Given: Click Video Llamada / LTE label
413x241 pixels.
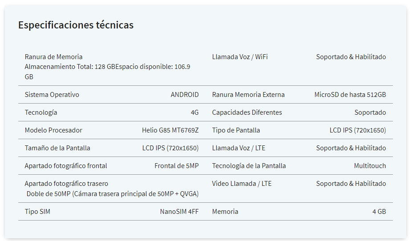Looking at the screenshot, I should click(x=242, y=184).
